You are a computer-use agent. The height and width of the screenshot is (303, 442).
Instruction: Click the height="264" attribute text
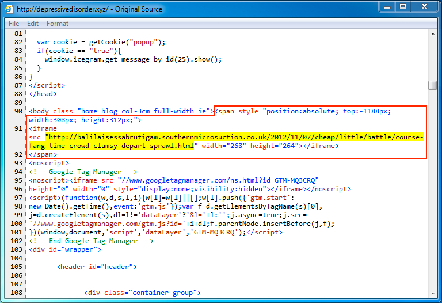coord(275,146)
